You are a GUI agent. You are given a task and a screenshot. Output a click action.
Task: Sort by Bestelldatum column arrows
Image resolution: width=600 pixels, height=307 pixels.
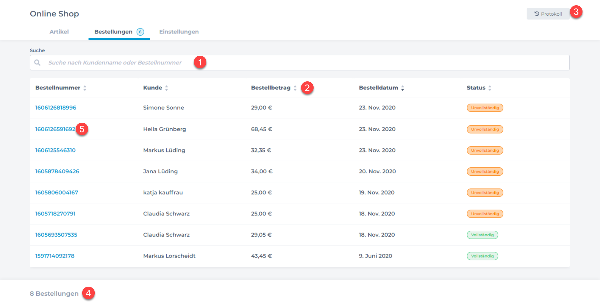402,88
